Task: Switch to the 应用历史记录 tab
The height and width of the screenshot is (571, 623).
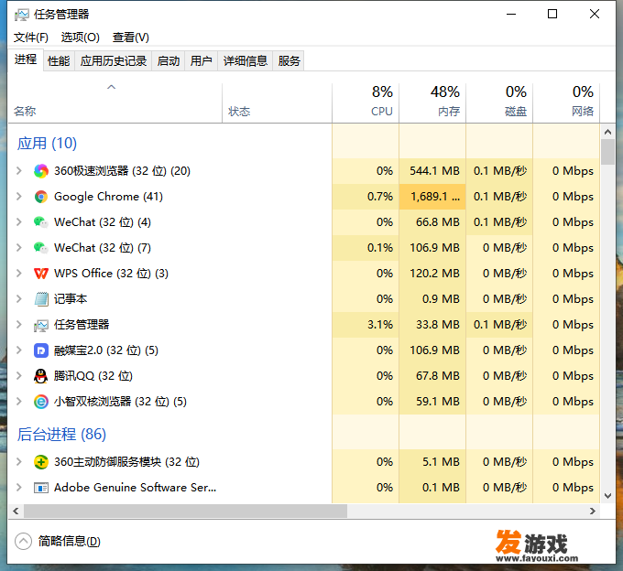Action: (x=114, y=61)
